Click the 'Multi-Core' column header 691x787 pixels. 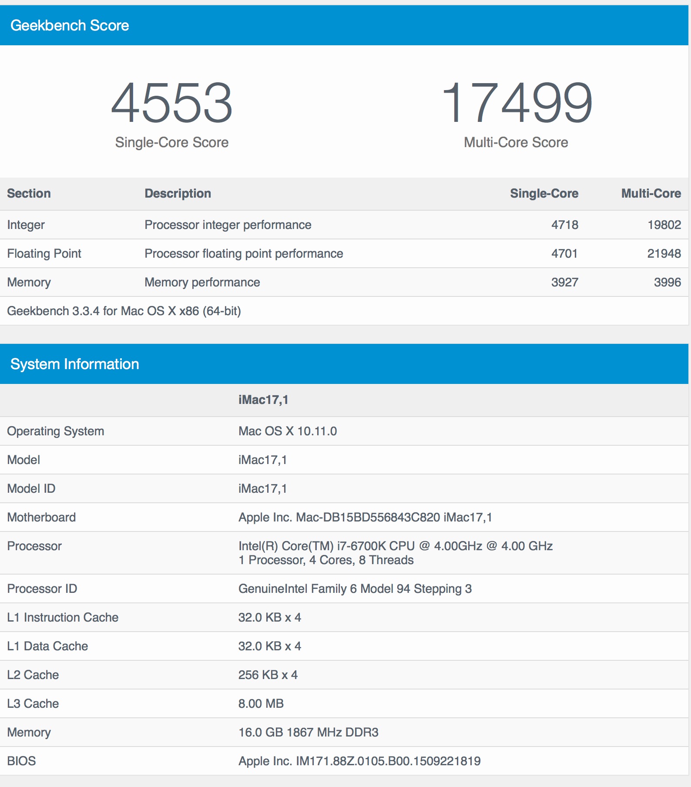click(651, 193)
